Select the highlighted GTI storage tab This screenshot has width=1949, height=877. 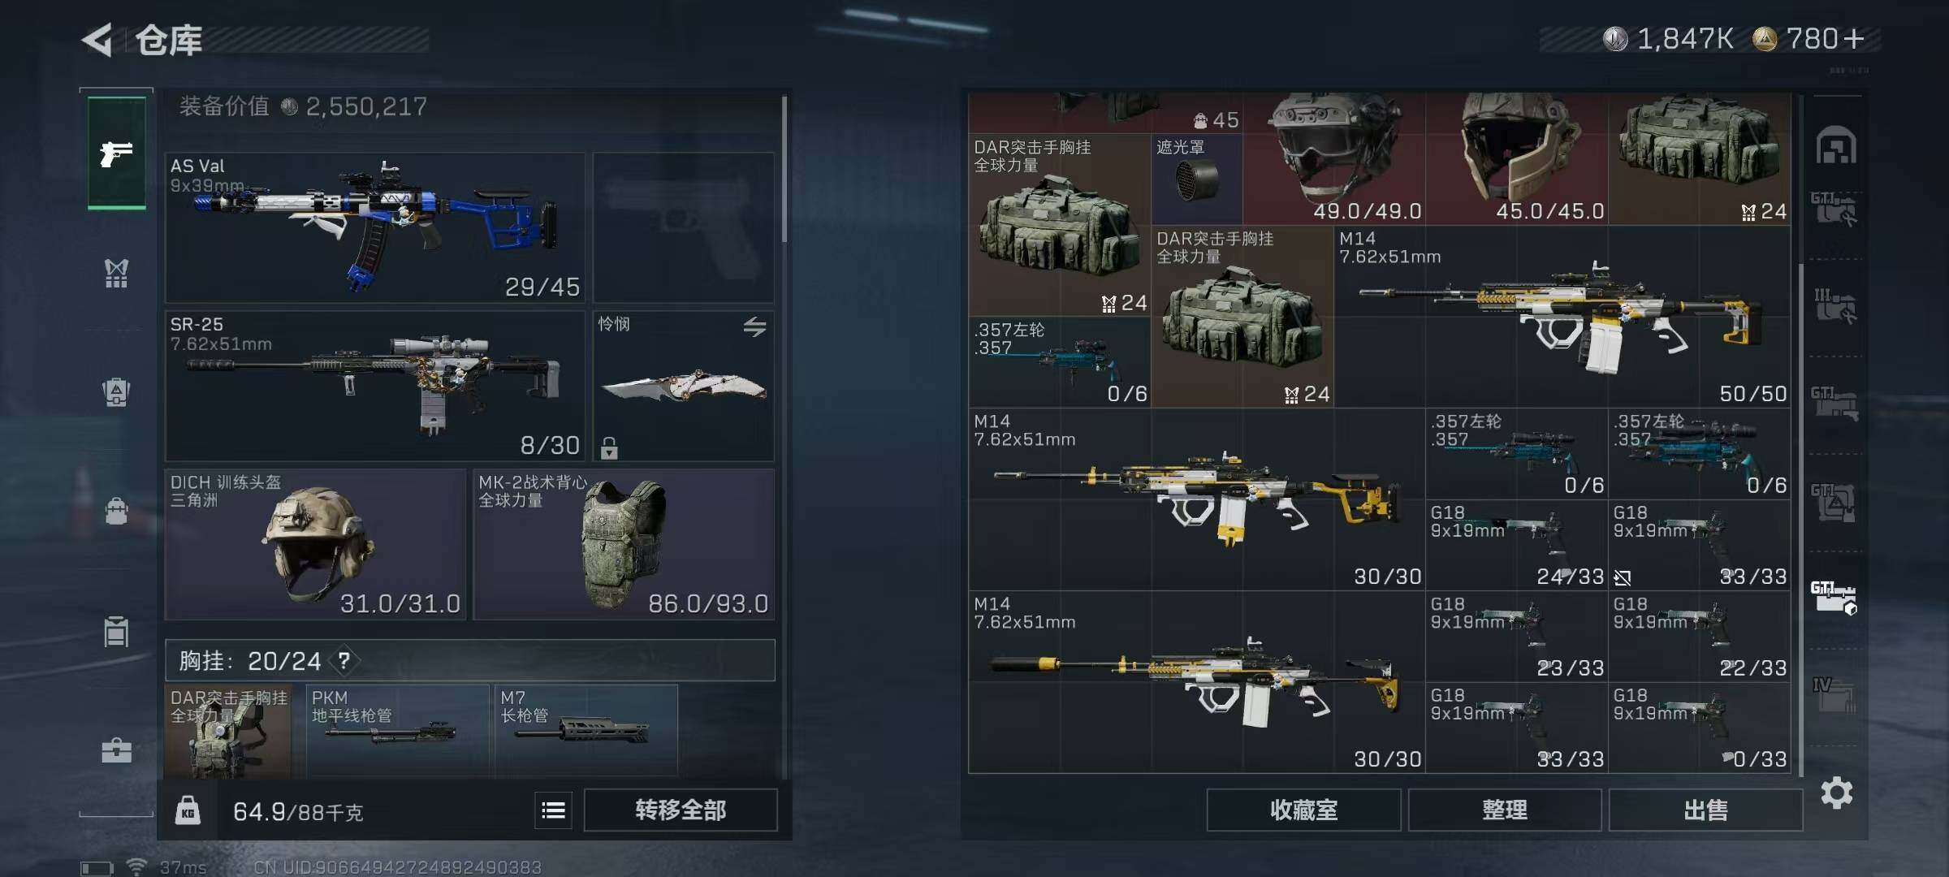(1834, 598)
